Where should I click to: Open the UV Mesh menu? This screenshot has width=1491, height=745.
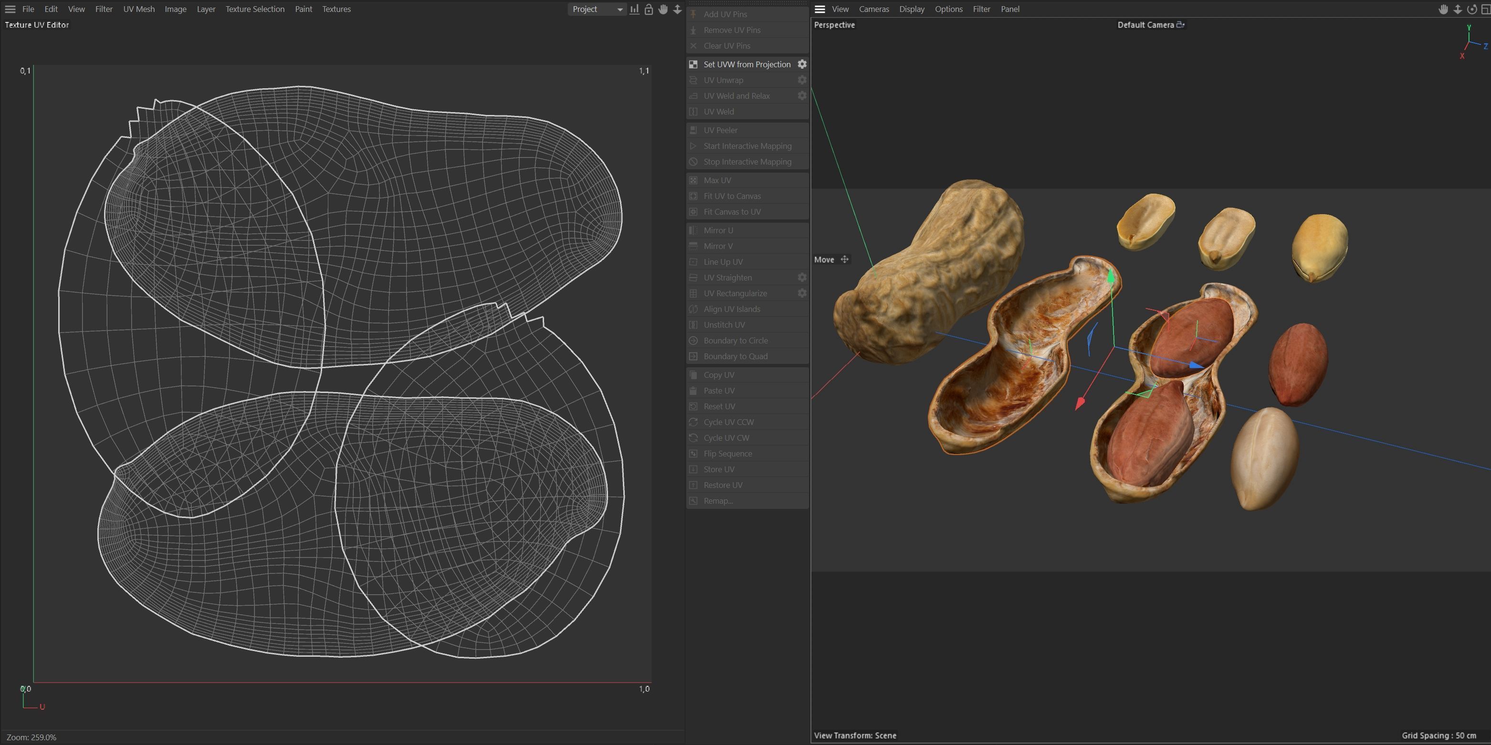(139, 9)
